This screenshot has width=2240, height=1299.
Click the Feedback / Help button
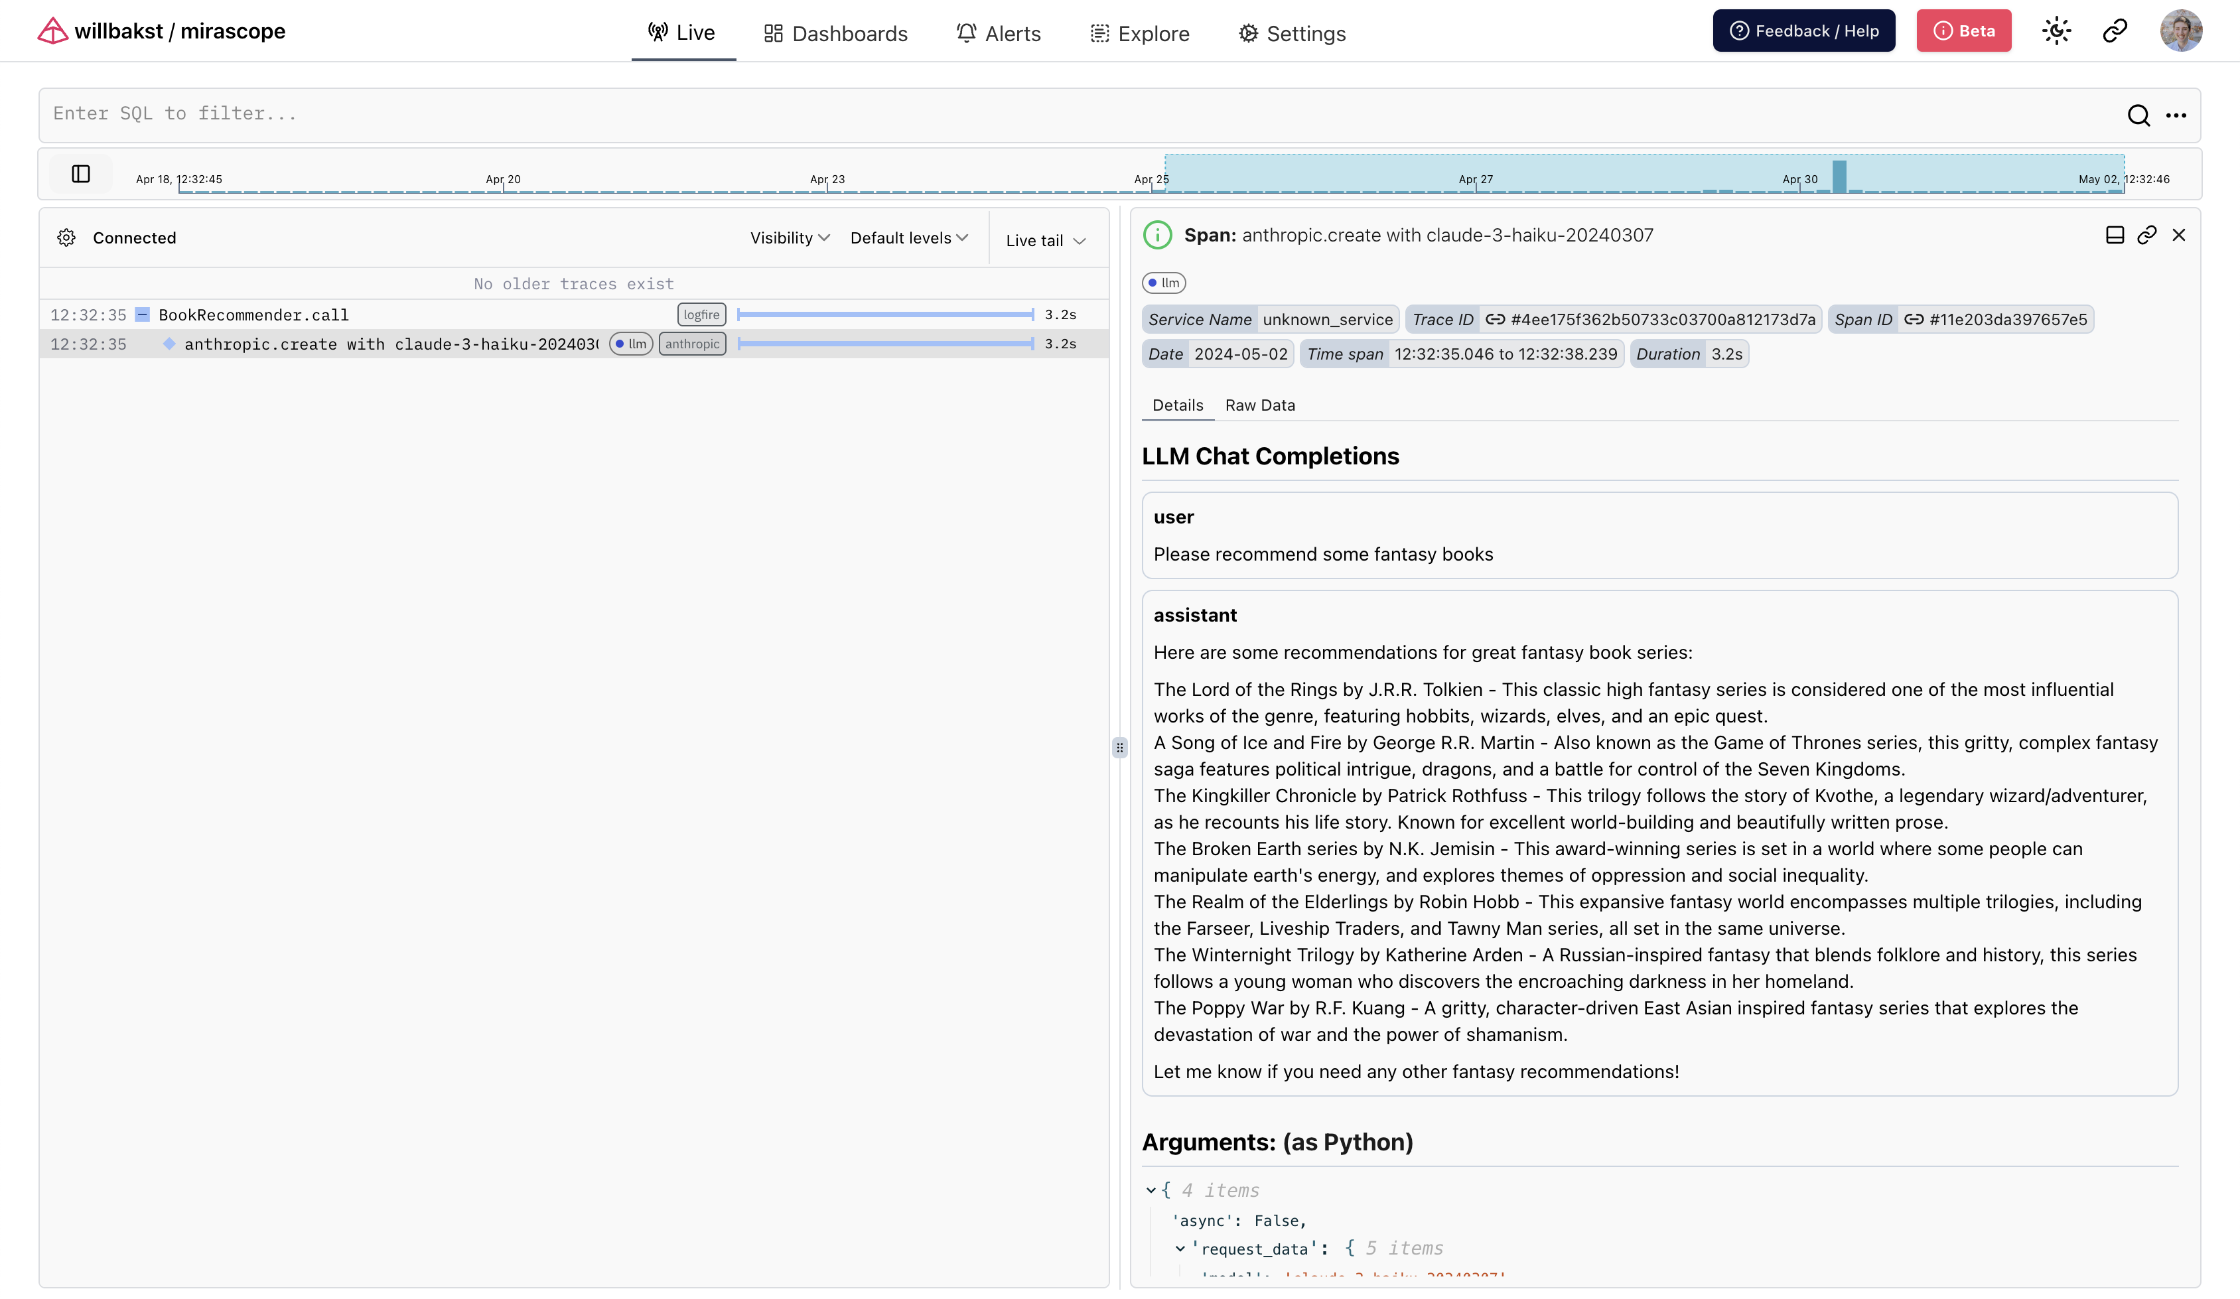[x=1803, y=31]
